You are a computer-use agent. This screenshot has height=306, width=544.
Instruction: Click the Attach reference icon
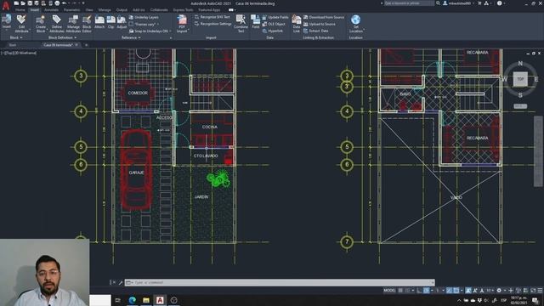99,20
